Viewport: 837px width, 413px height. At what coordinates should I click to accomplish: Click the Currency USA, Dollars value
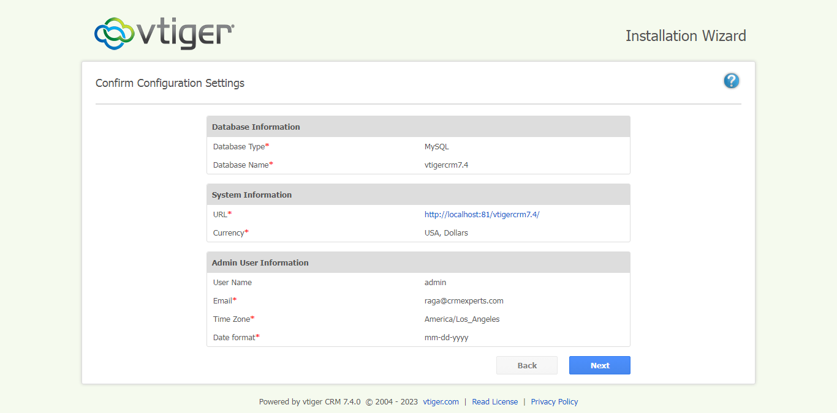pos(445,233)
